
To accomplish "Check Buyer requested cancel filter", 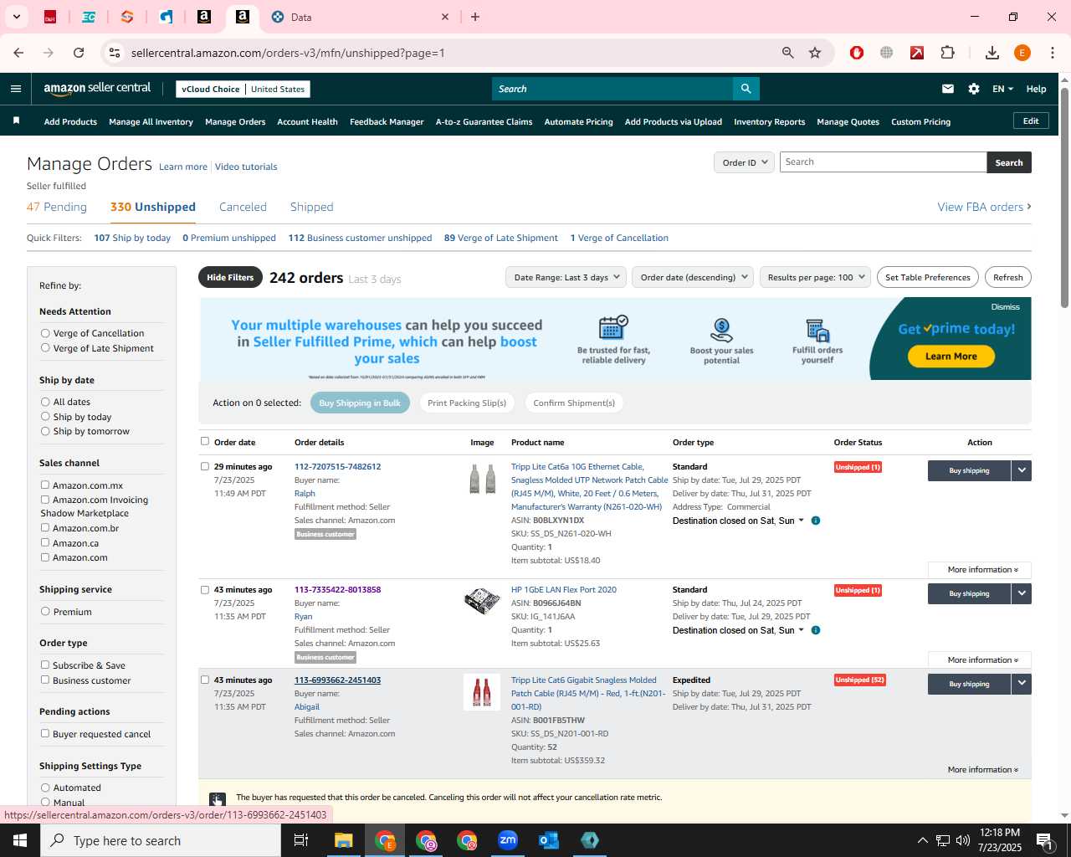I will pos(45,733).
